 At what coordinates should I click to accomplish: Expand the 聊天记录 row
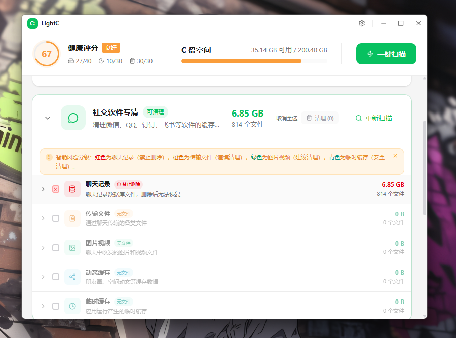tap(43, 189)
